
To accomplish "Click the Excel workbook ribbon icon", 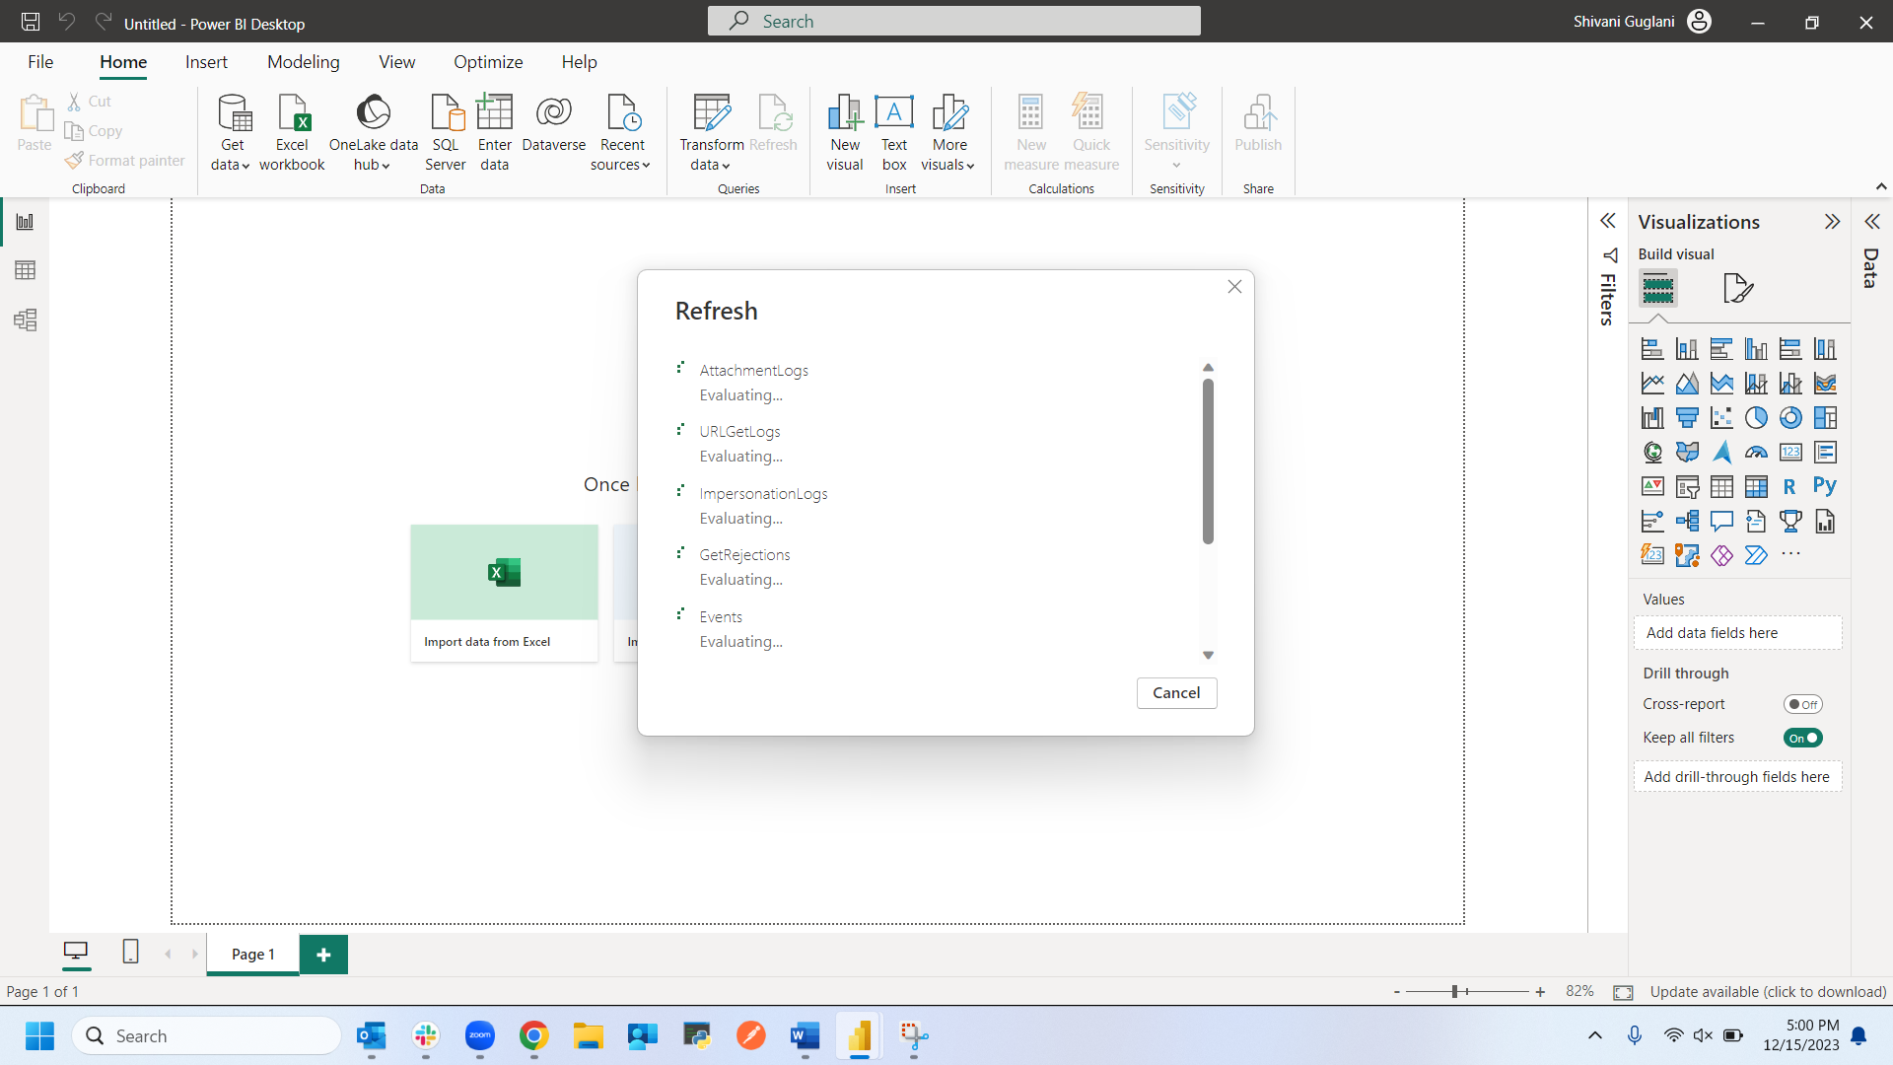I will click(292, 132).
